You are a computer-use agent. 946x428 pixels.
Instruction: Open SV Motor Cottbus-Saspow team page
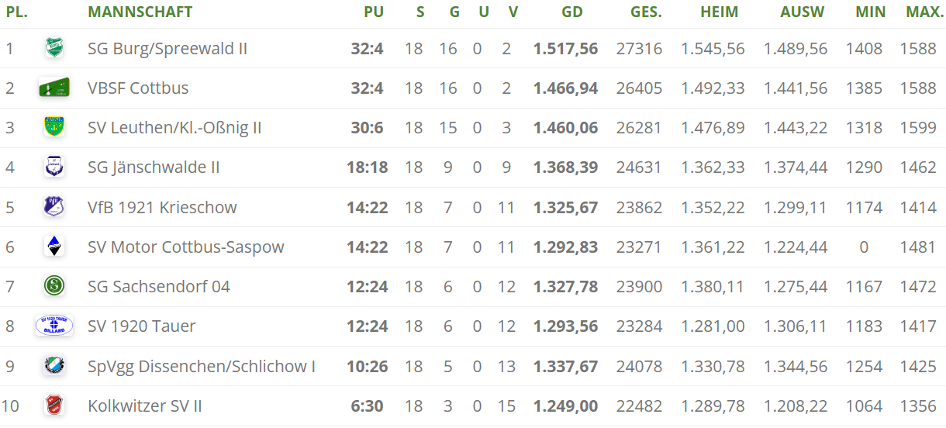(186, 247)
